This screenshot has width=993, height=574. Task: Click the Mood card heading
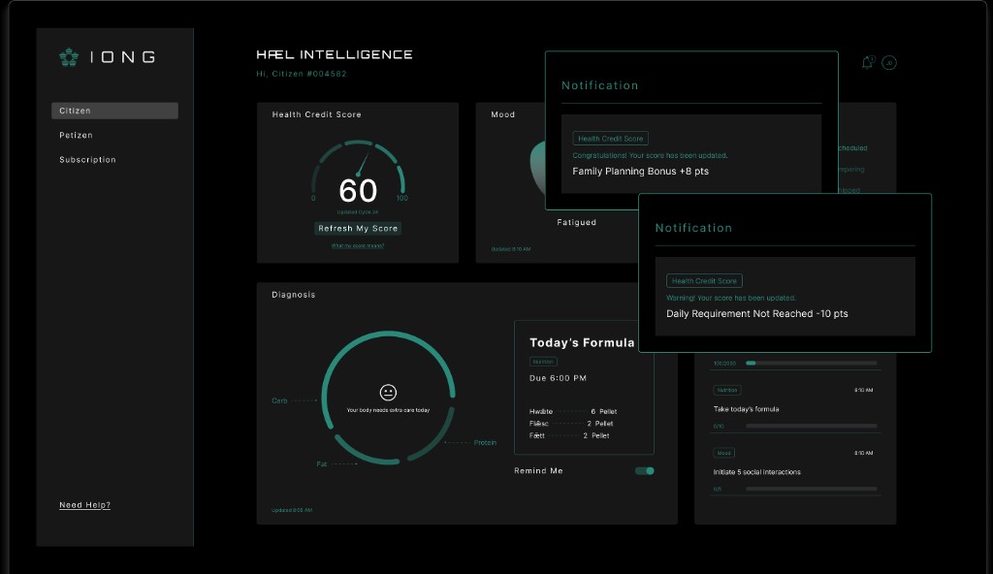pos(503,114)
